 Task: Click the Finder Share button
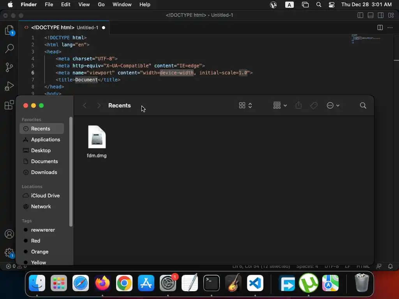tap(298, 105)
